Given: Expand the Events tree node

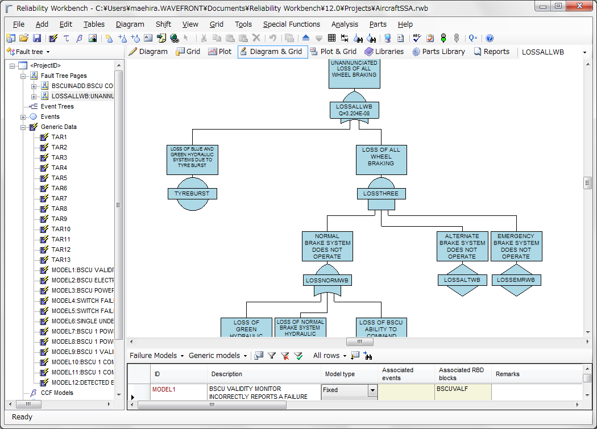Looking at the screenshot, I should click(23, 117).
